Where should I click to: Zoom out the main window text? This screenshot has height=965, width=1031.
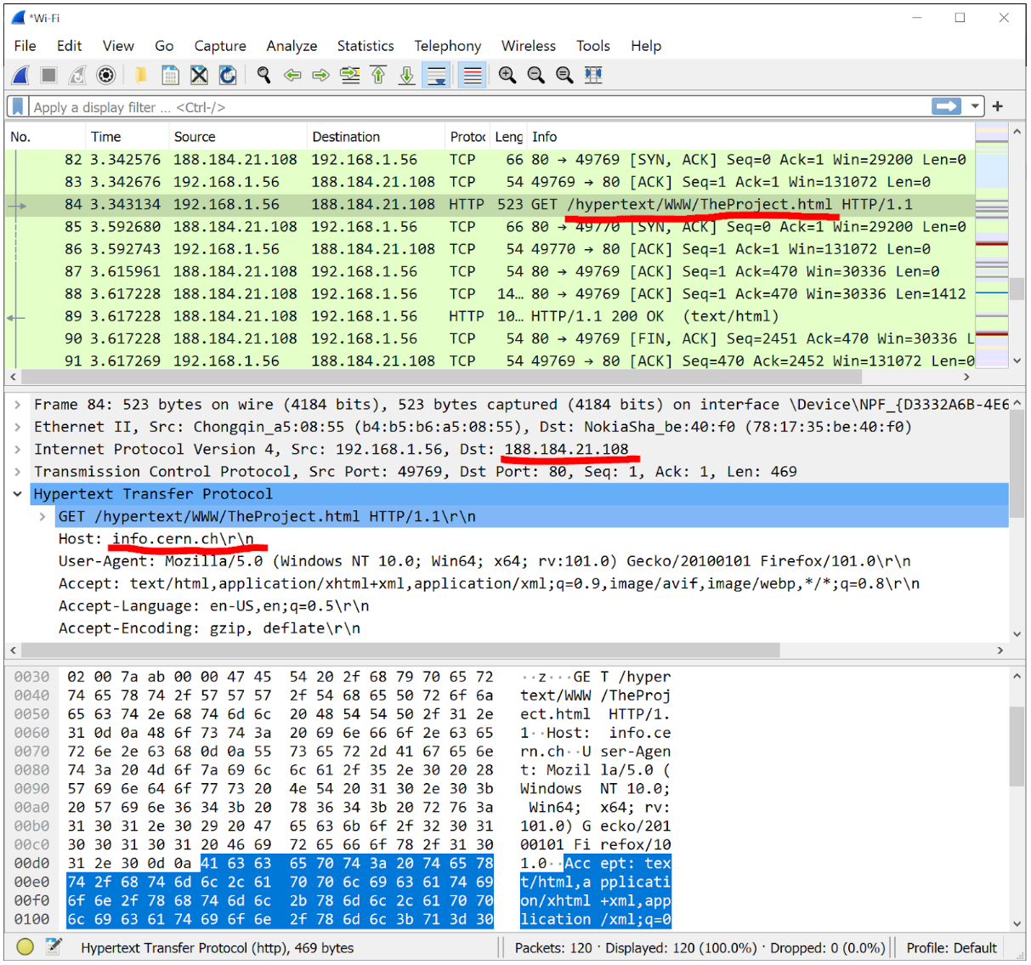coord(535,76)
